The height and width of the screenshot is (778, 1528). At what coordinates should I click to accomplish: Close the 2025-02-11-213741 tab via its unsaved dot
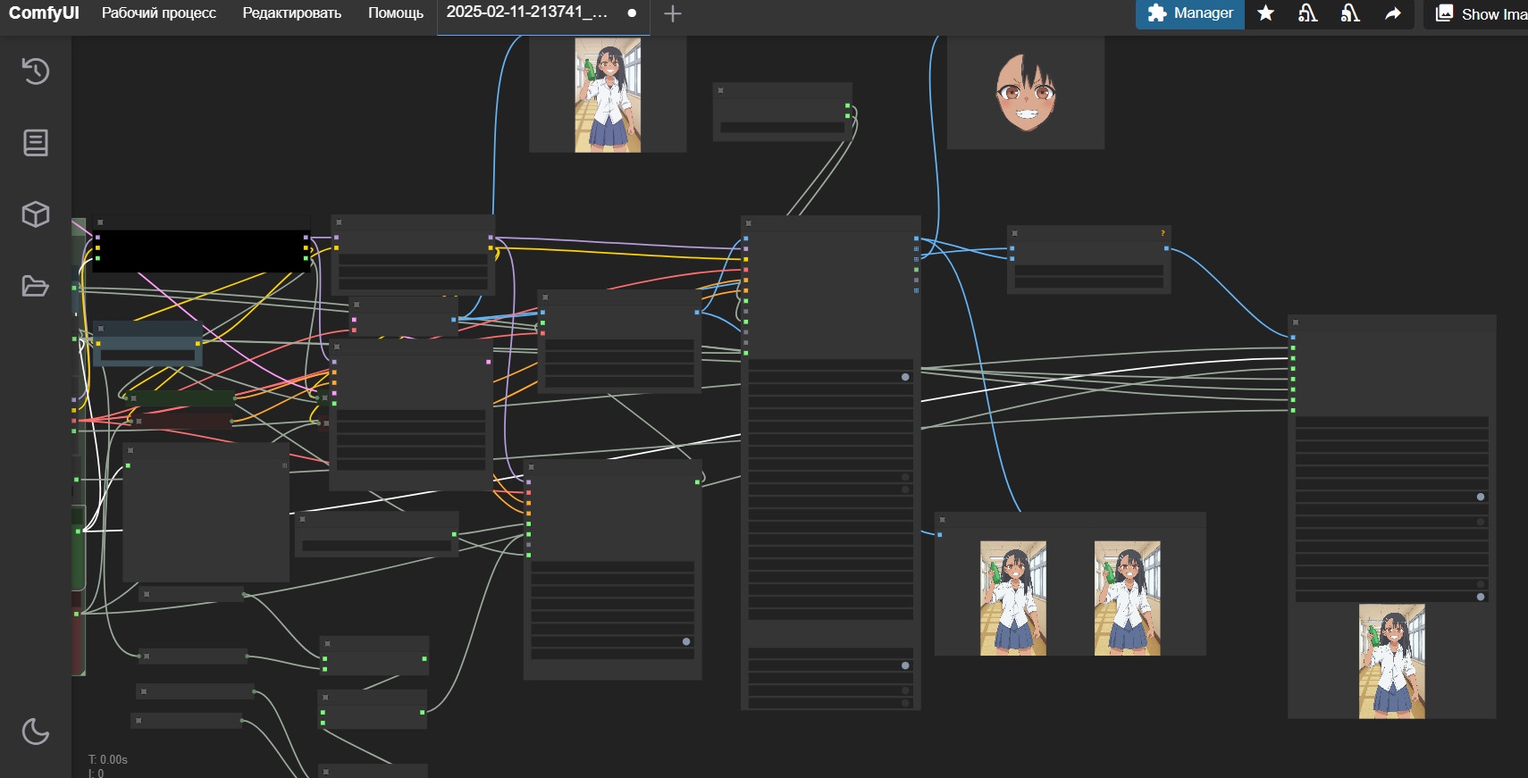click(632, 13)
